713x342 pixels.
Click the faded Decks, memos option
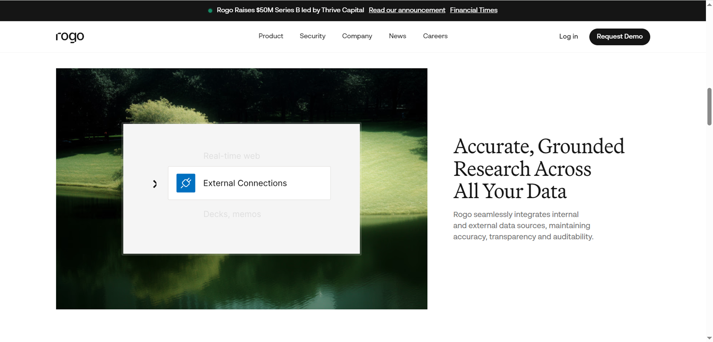pos(232,214)
